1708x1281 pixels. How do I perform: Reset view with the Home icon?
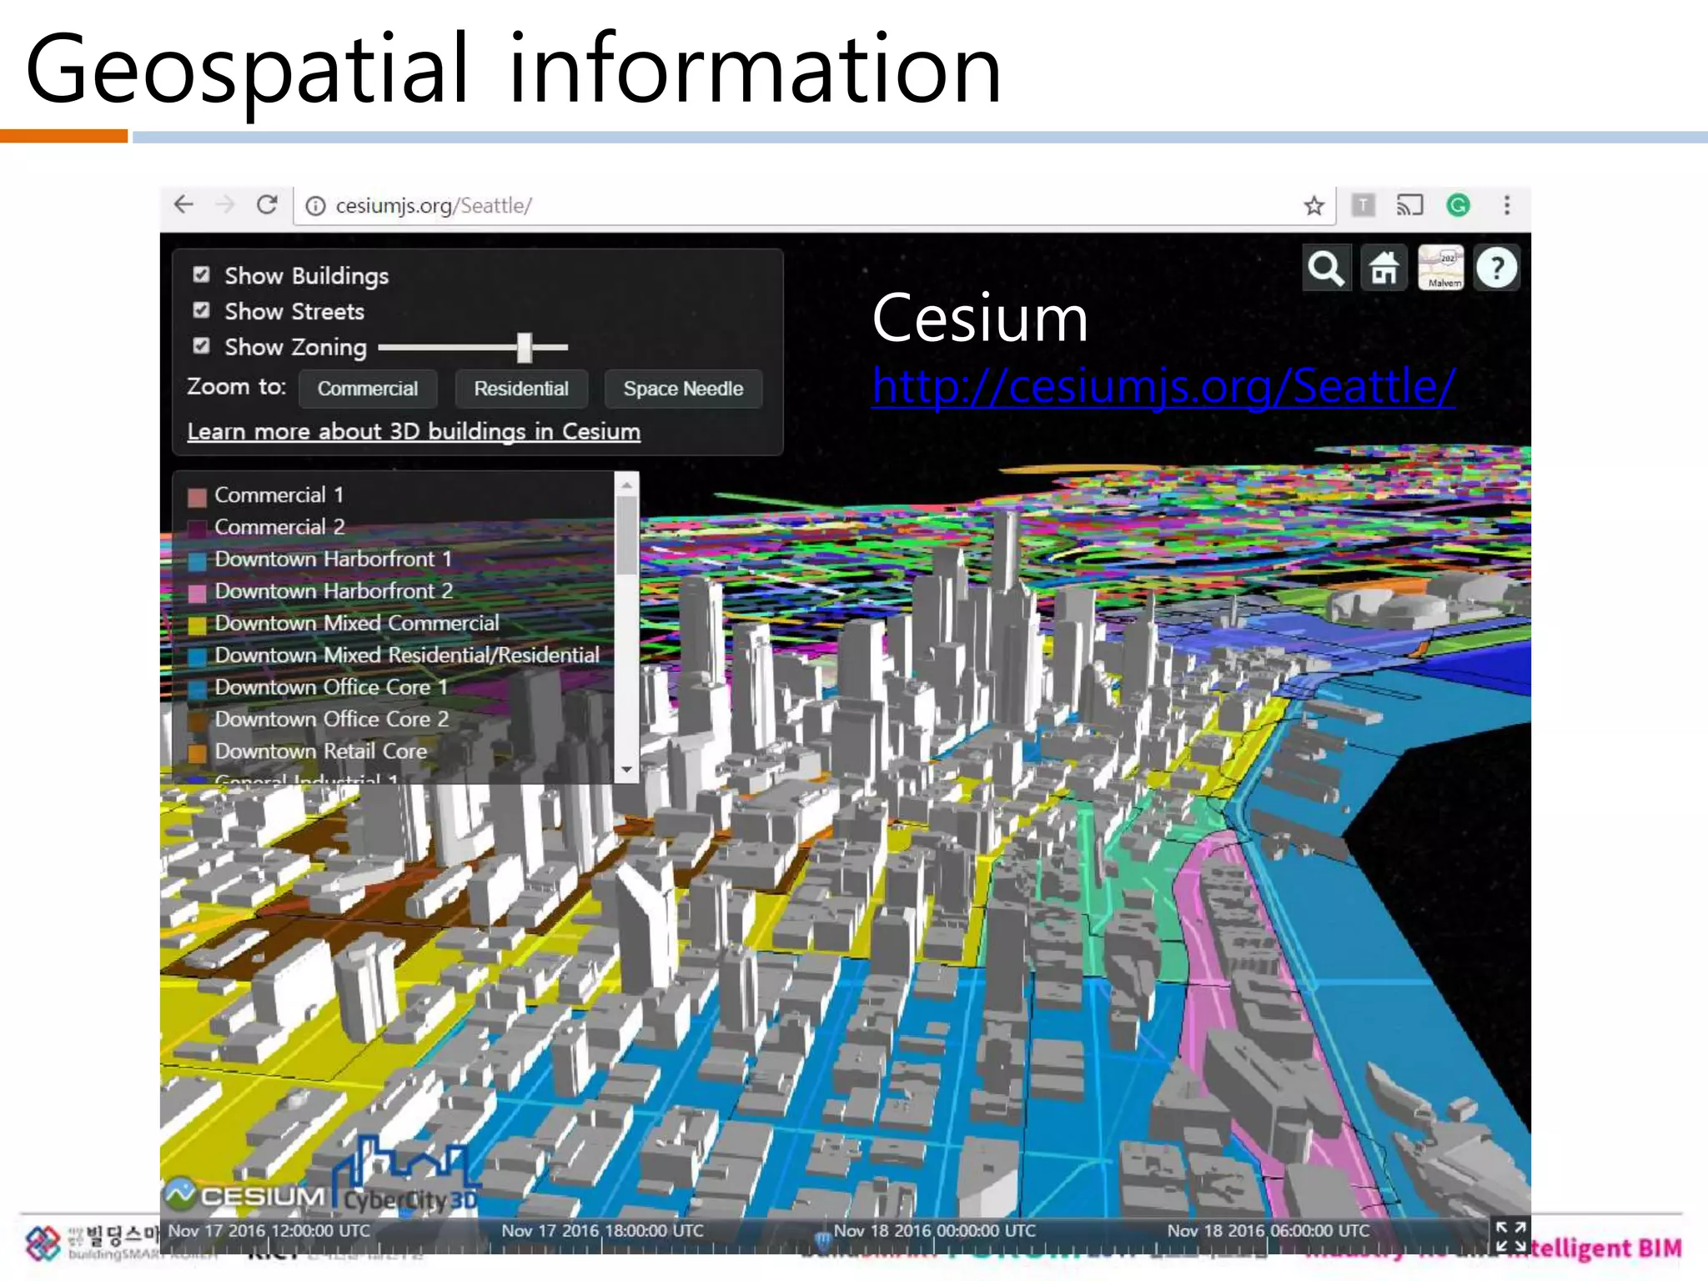1384,268
